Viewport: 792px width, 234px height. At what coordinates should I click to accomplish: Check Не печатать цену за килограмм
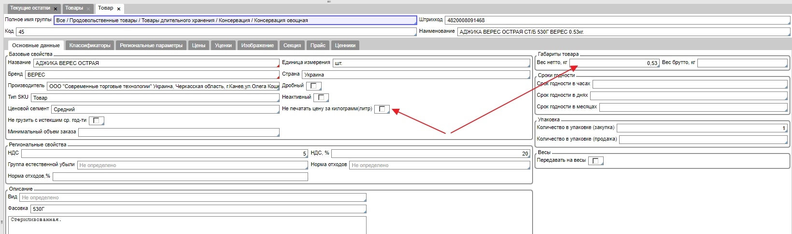(382, 109)
